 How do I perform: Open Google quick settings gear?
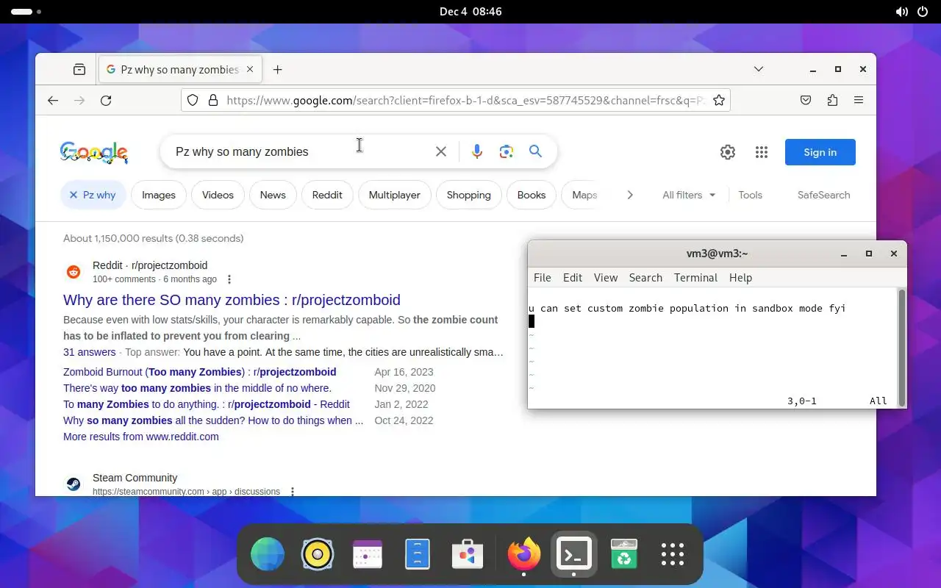pyautogui.click(x=728, y=152)
